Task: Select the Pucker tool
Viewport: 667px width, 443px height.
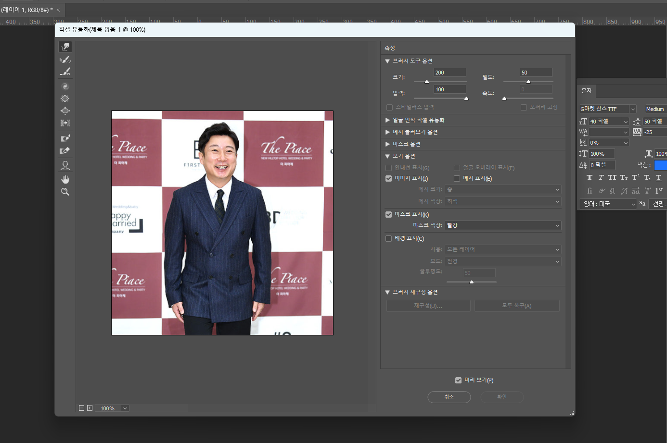Action: (x=65, y=98)
